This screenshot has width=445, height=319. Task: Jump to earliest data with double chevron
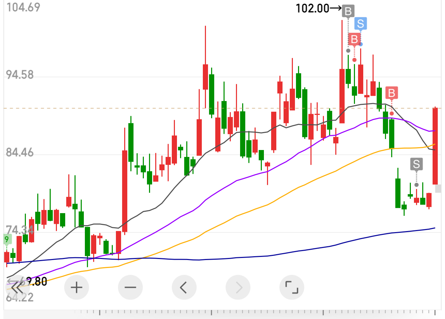tap(17, 288)
